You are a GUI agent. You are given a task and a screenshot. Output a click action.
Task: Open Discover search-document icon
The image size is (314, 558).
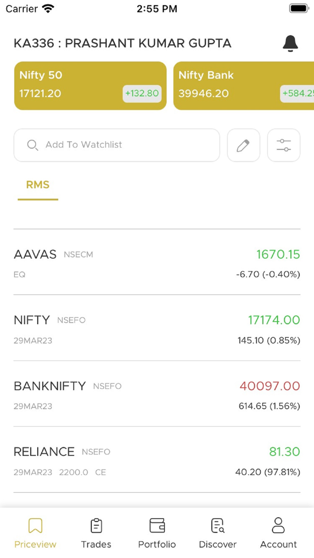(218, 526)
